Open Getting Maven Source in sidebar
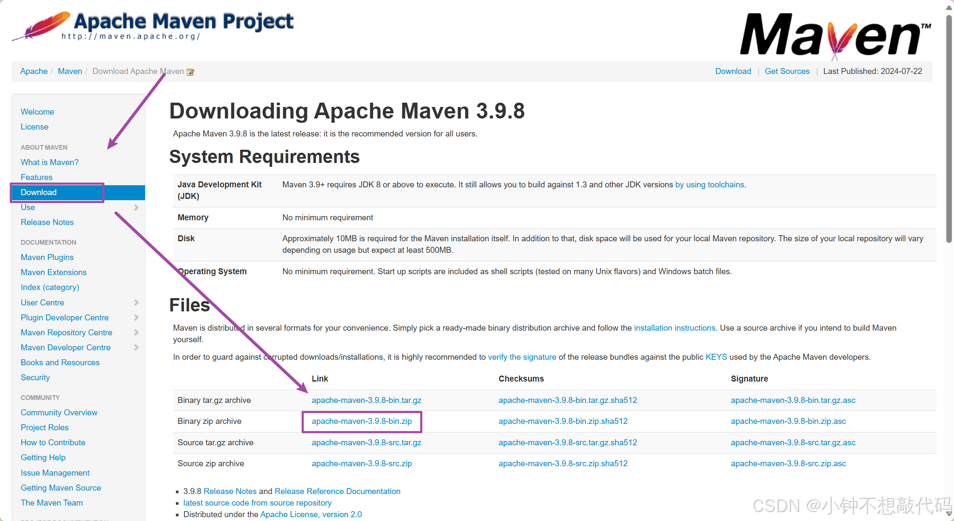The image size is (954, 521). click(x=61, y=488)
